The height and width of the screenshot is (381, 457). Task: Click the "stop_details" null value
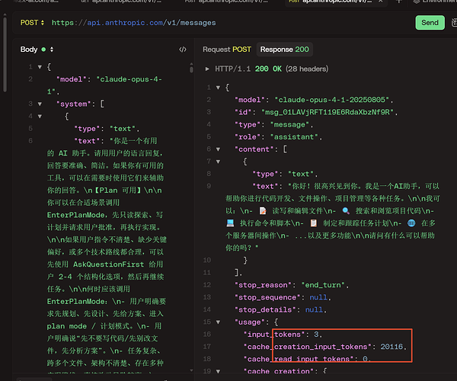314,309
